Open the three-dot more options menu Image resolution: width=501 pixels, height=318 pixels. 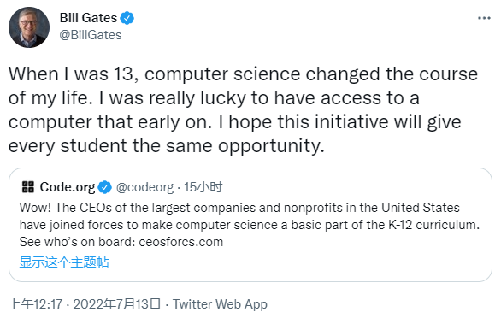[x=484, y=18]
